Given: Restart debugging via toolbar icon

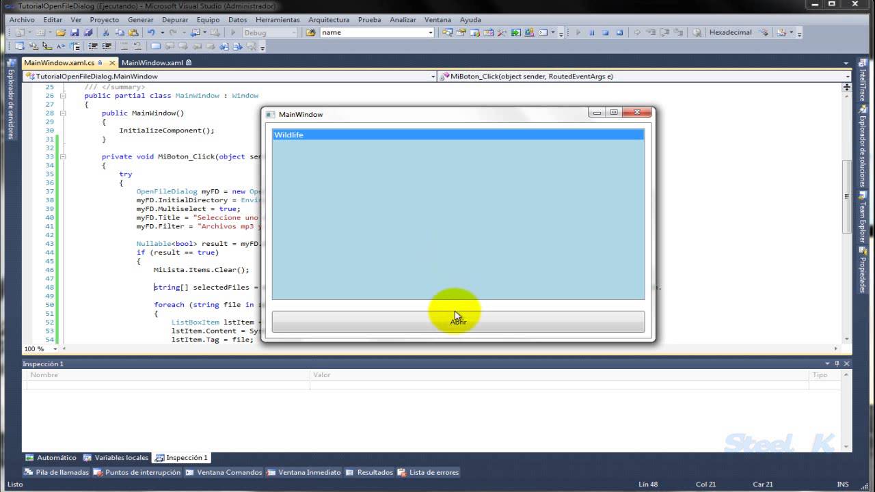Looking at the screenshot, I should coord(619,32).
